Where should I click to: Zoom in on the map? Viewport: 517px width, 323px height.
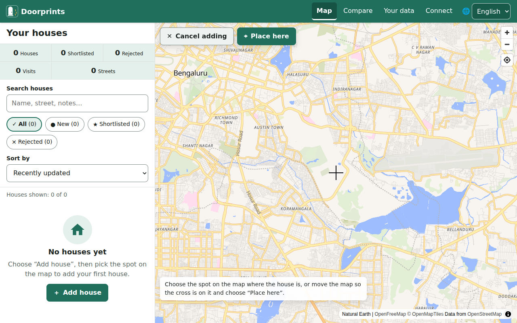(x=507, y=33)
